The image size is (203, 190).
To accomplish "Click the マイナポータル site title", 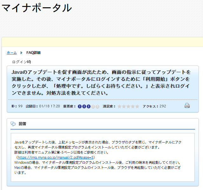I will coord(37,8).
